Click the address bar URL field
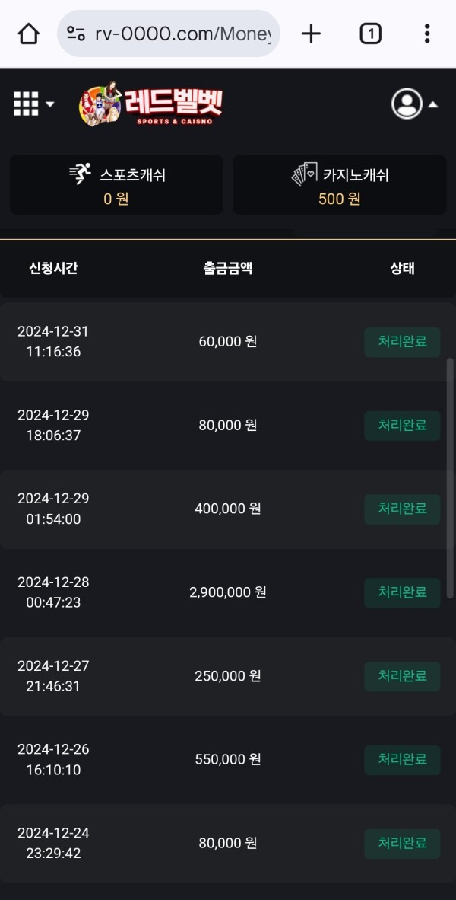456x900 pixels. click(182, 34)
